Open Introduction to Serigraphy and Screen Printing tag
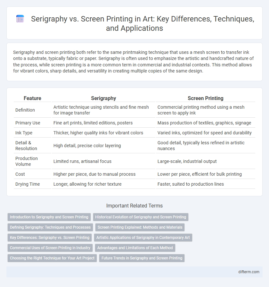 point(49,217)
